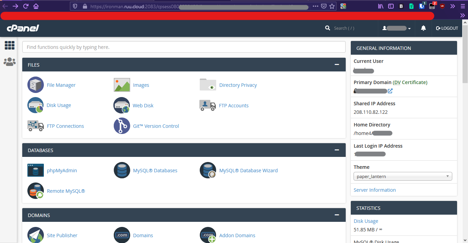Open File Manager

coord(61,85)
